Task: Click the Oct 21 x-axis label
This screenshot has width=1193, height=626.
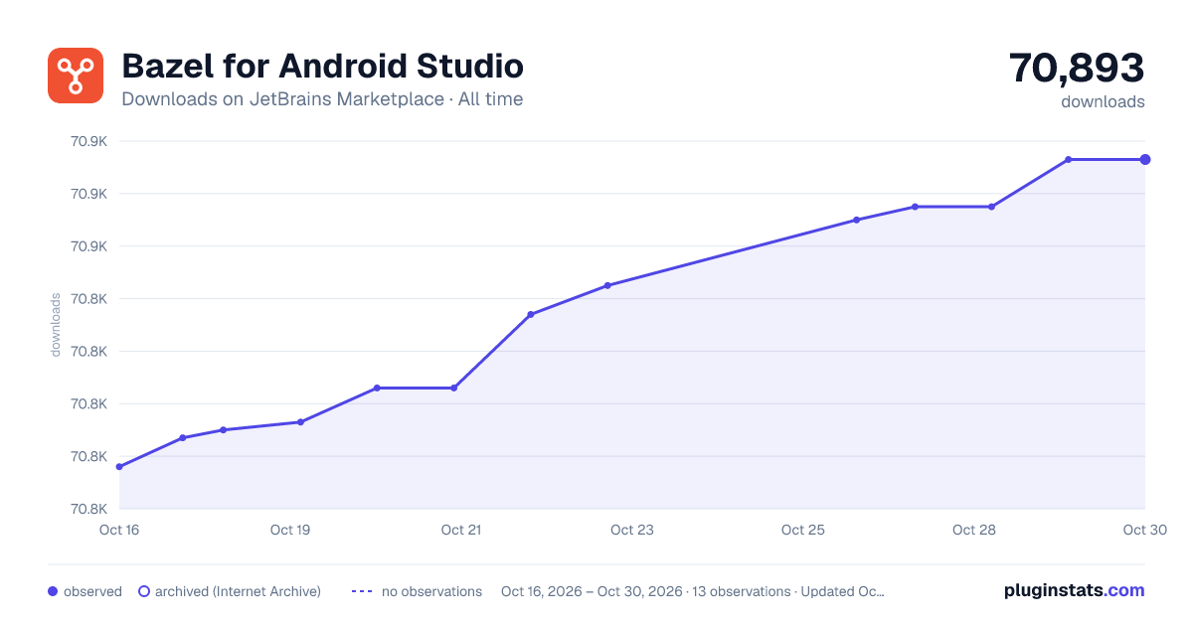Action: tap(461, 530)
